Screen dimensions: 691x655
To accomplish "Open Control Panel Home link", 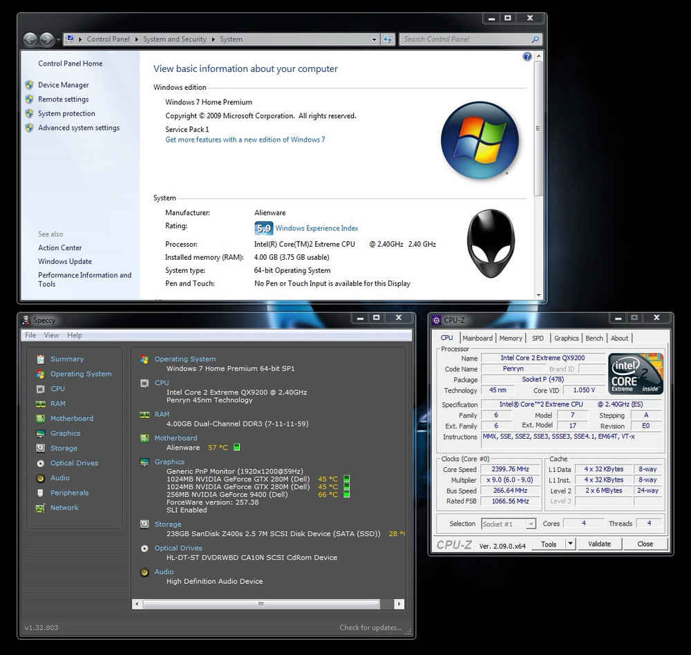I will click(70, 64).
